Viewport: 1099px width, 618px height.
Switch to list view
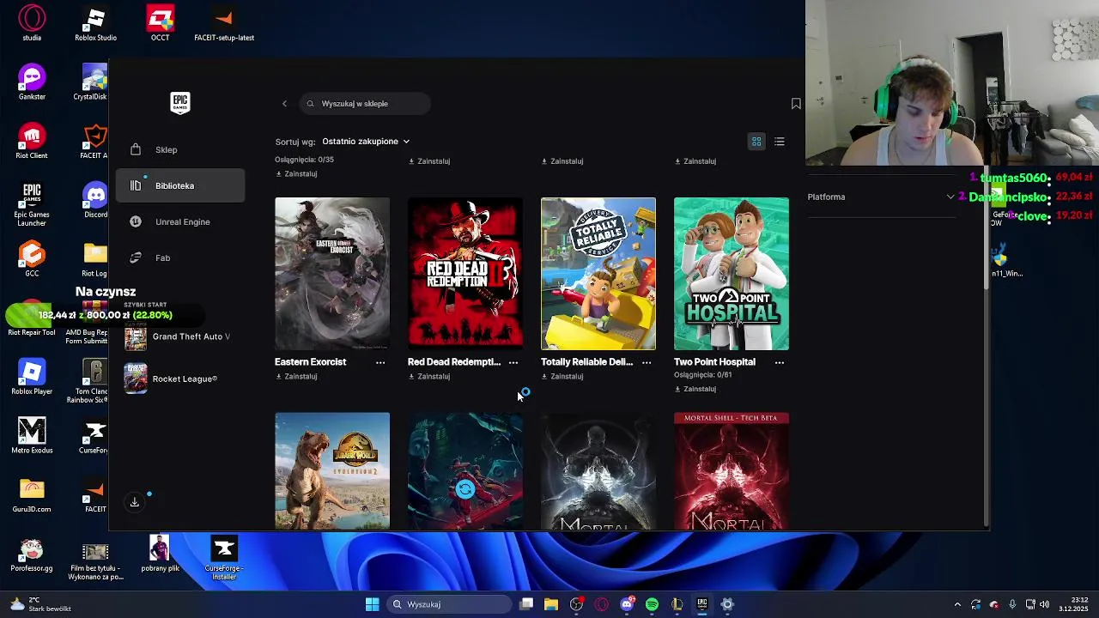[780, 142]
